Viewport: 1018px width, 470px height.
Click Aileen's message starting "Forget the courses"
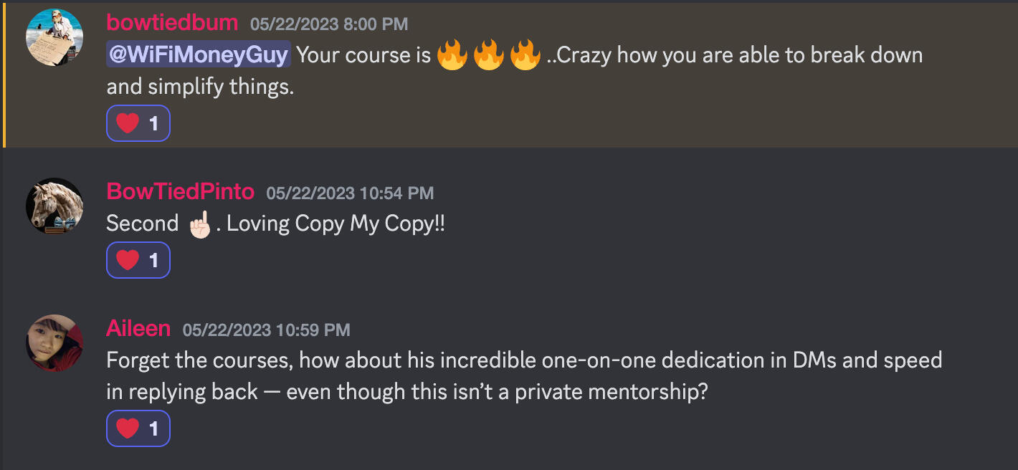523,360
